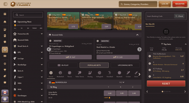This screenshot has width=189, height=103.
Task: Open Boosted Odds in sidebar
Action: point(23,40)
